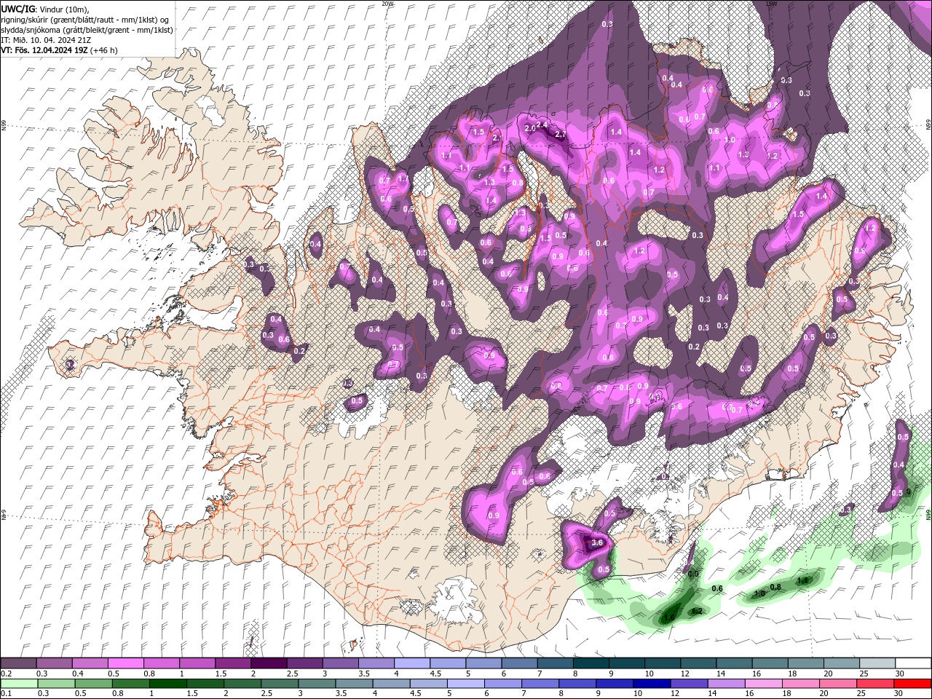Click the '64N' latitude label on the right edge
The height and width of the screenshot is (699, 932).
click(928, 513)
